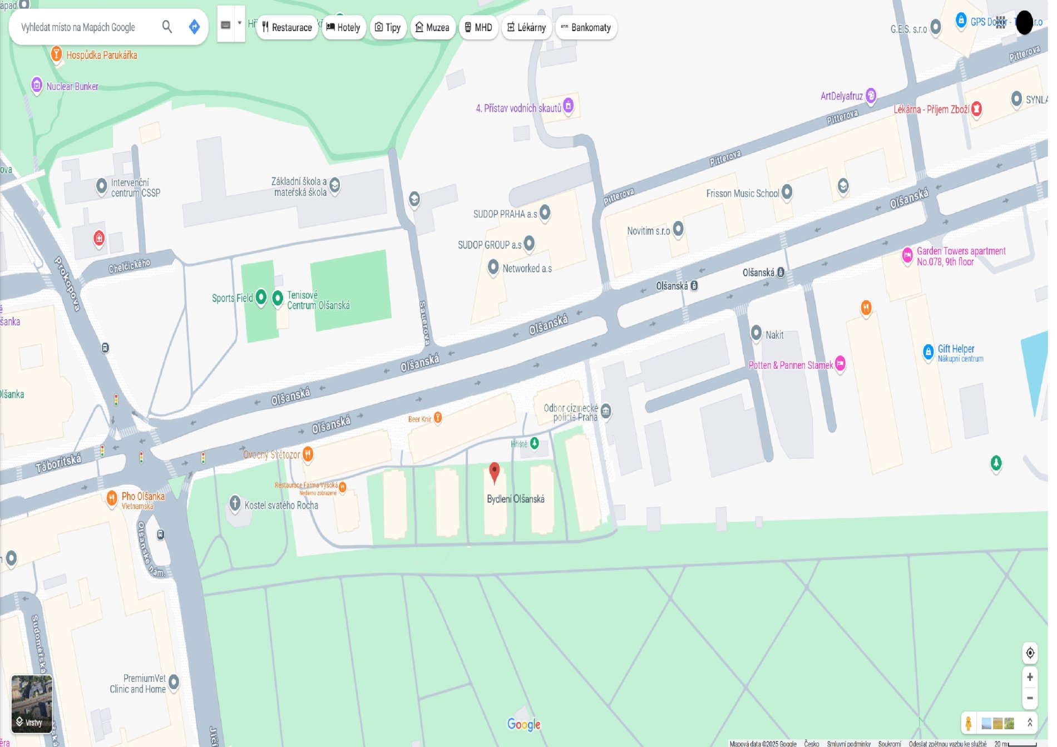Click the Intervenční centrum CSSP marker
1057x747 pixels.
101,185
